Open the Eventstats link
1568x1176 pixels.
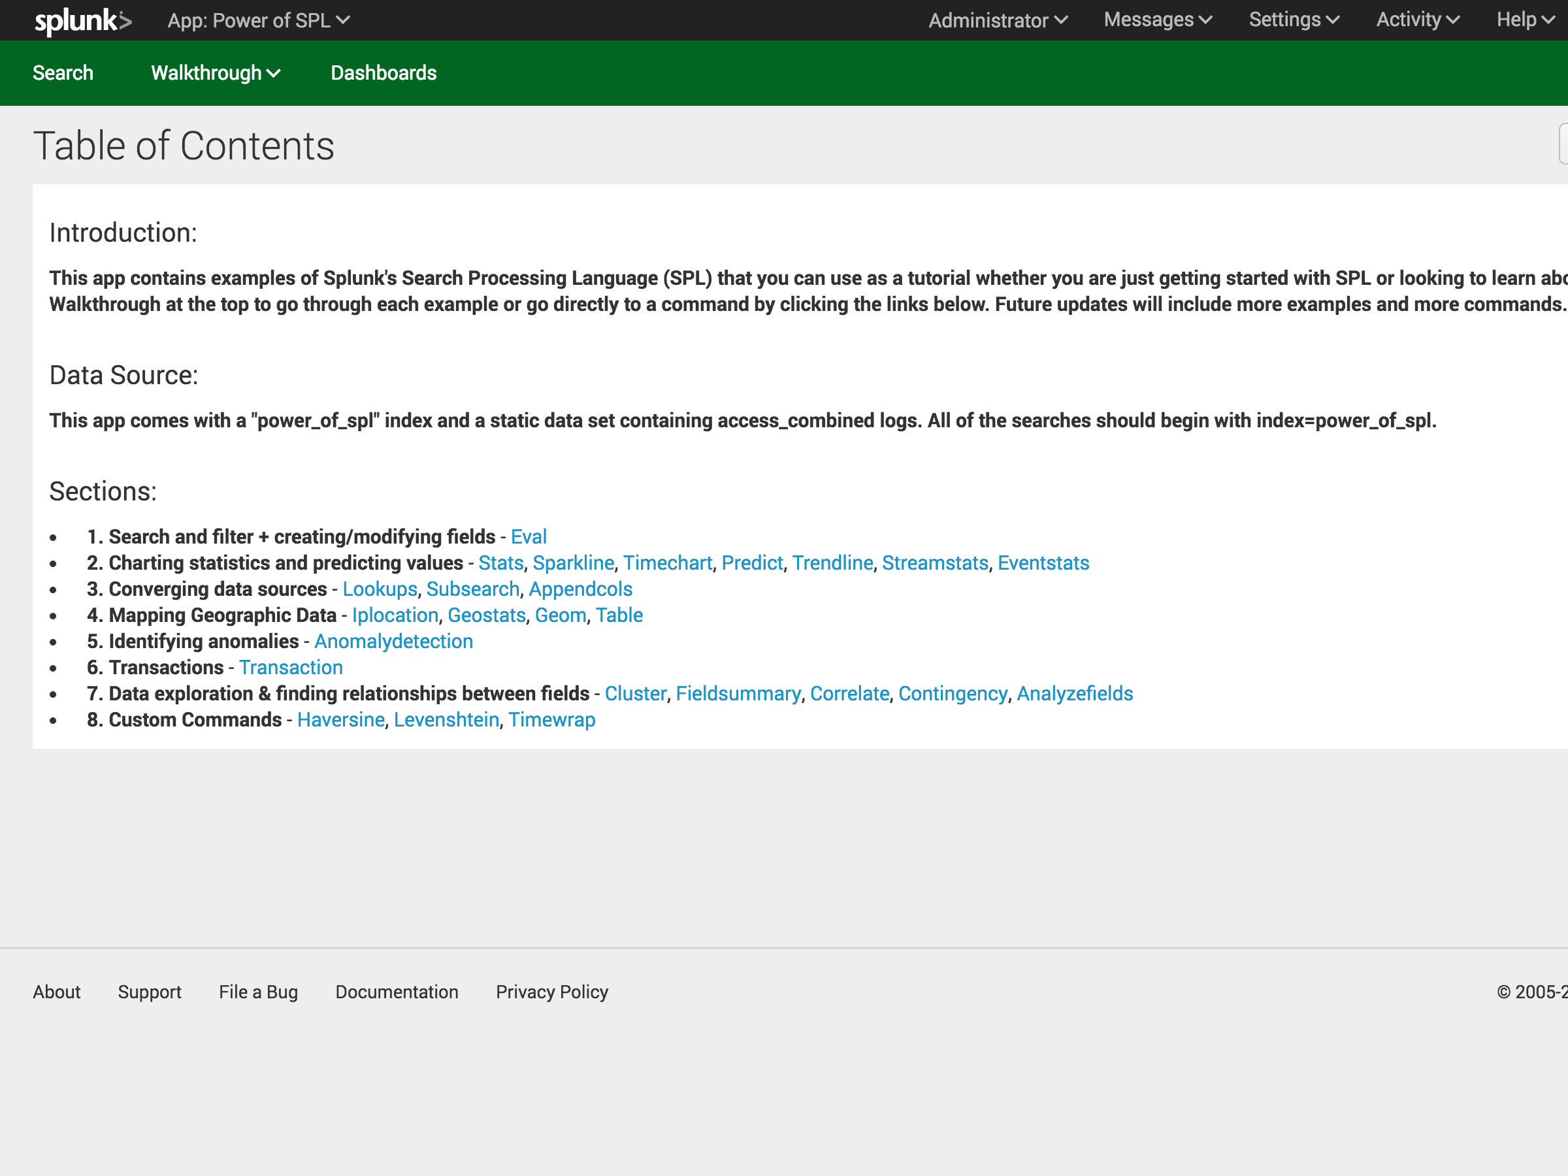click(x=1043, y=563)
